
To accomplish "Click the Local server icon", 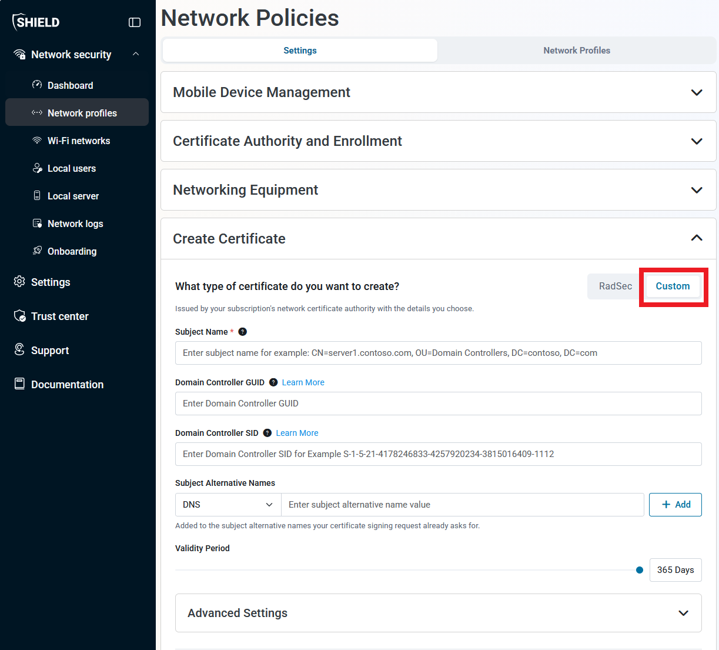I will 37,195.
